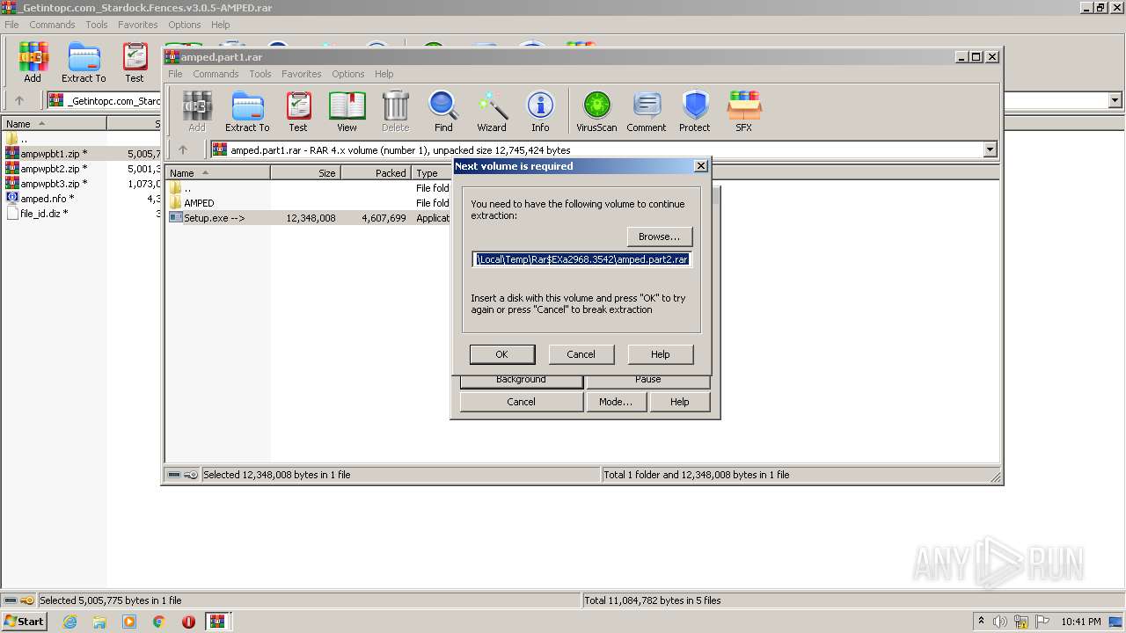
Task: Click the Test icon in amped.part1.rar toolbar
Action: [x=298, y=112]
